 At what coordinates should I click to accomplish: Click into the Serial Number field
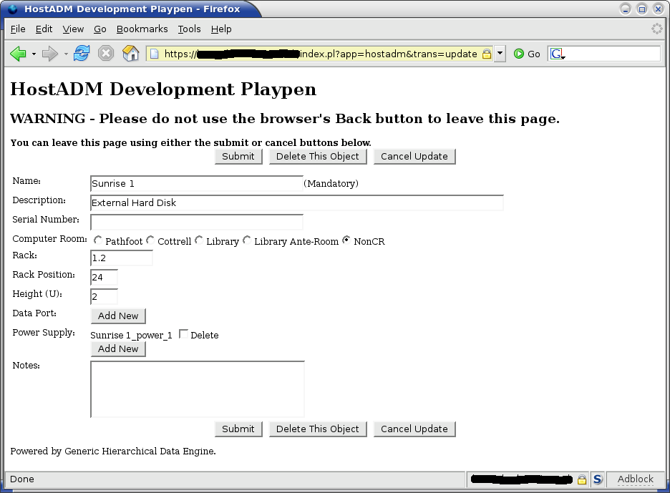[x=196, y=222]
